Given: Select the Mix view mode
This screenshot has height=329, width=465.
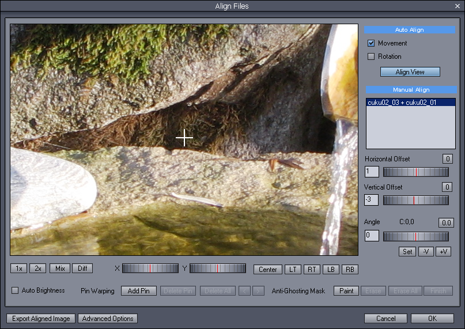Looking at the screenshot, I should [x=59, y=269].
